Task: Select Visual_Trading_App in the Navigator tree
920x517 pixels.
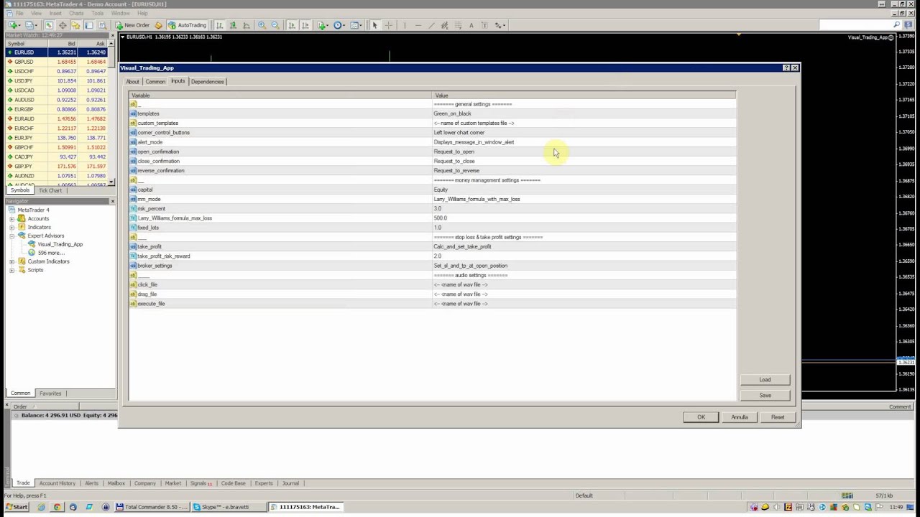Action: (x=60, y=244)
